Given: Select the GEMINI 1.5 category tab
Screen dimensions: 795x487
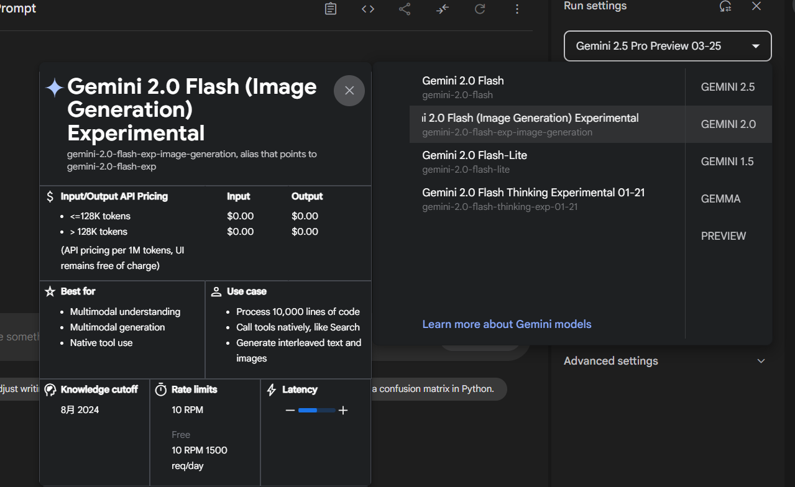Looking at the screenshot, I should click(x=727, y=162).
